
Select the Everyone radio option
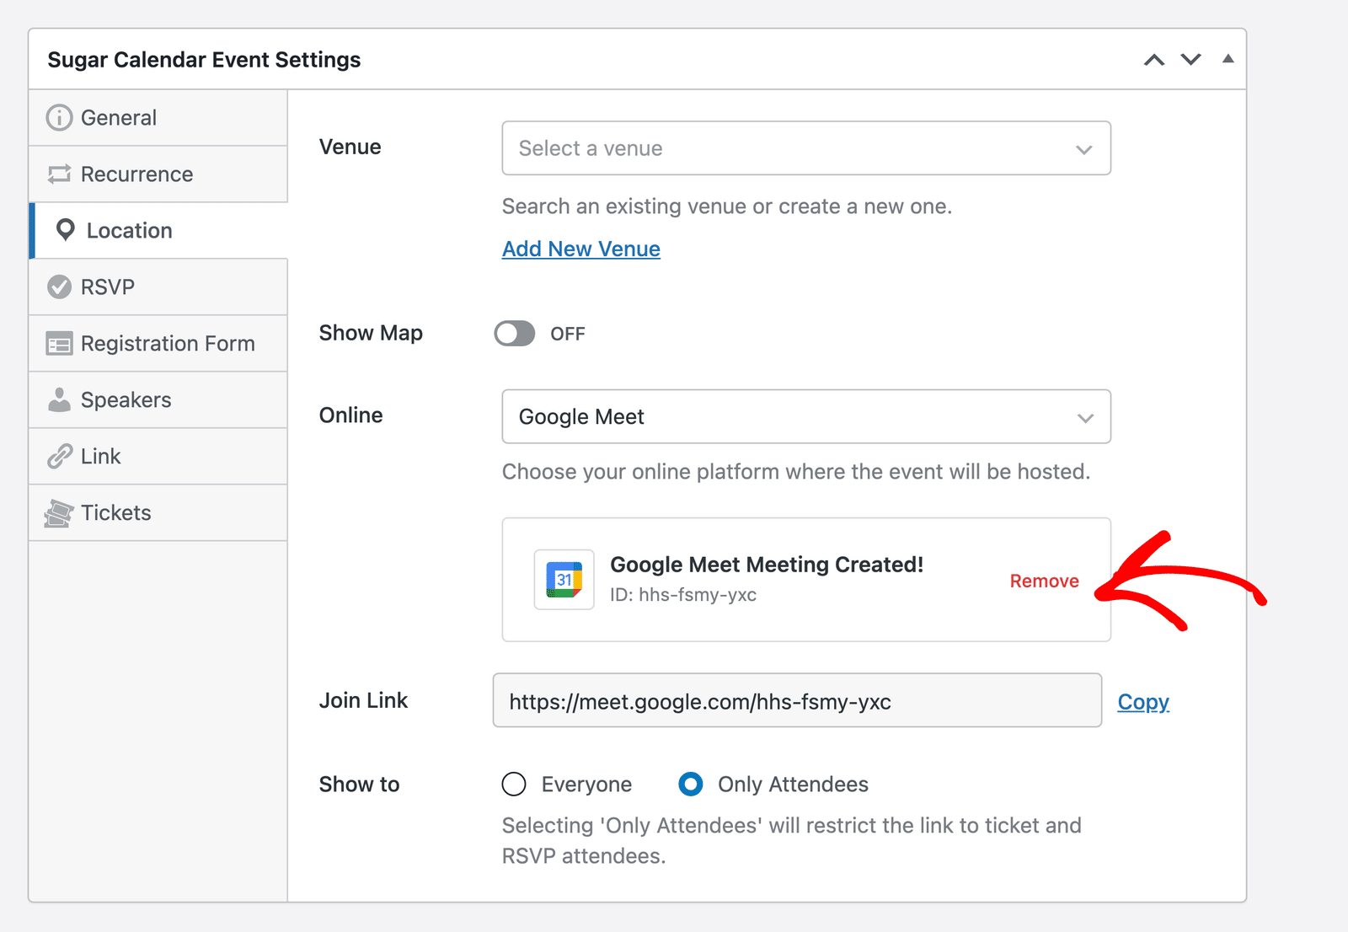514,785
